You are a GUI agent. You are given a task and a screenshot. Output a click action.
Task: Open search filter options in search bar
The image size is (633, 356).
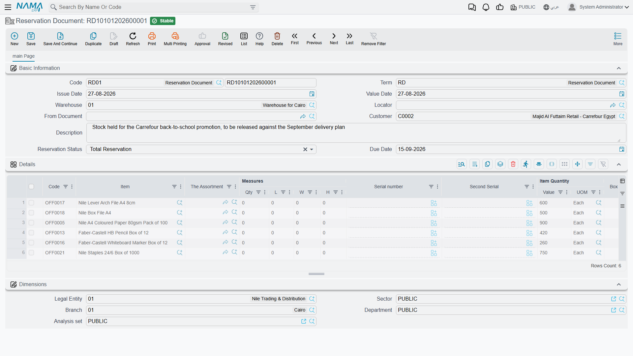pos(253,7)
